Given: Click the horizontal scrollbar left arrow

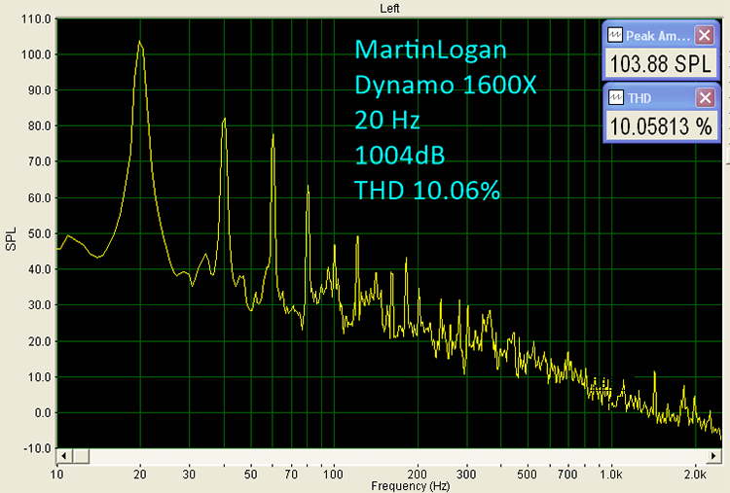Looking at the screenshot, I should click(x=64, y=455).
